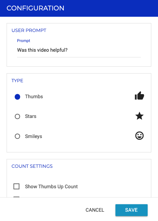Click the CONFIGURATION dialog title

[x=35, y=8]
